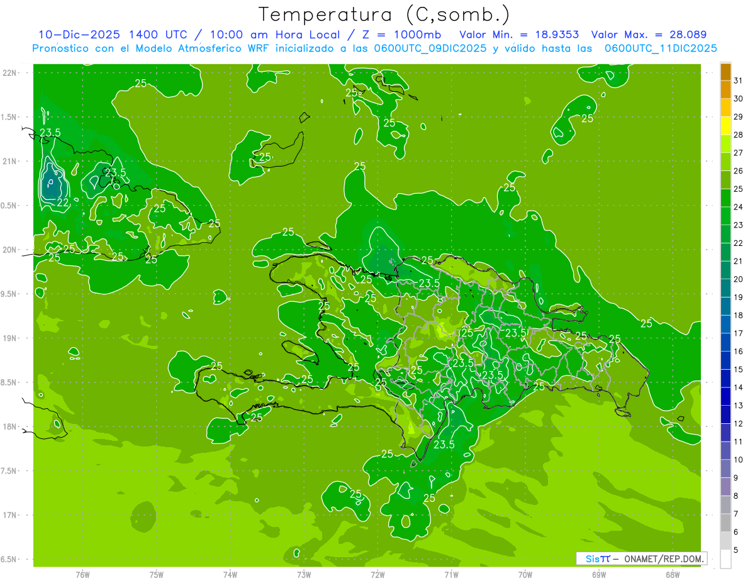The width and height of the screenshot is (755, 583).
Task: Click the '28' value on the color scale
Action: click(x=738, y=135)
